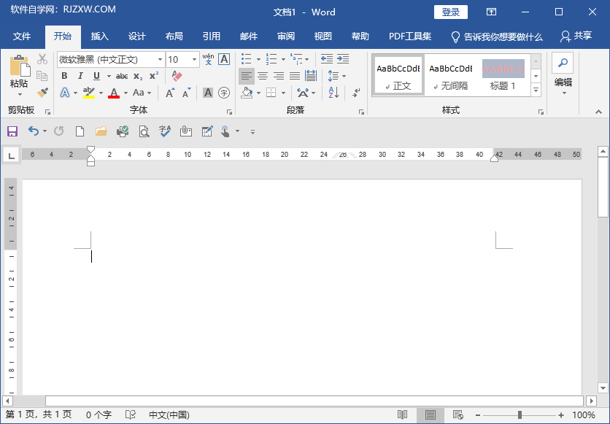Click the Copy icon
This screenshot has height=424, width=610.
coord(42,75)
